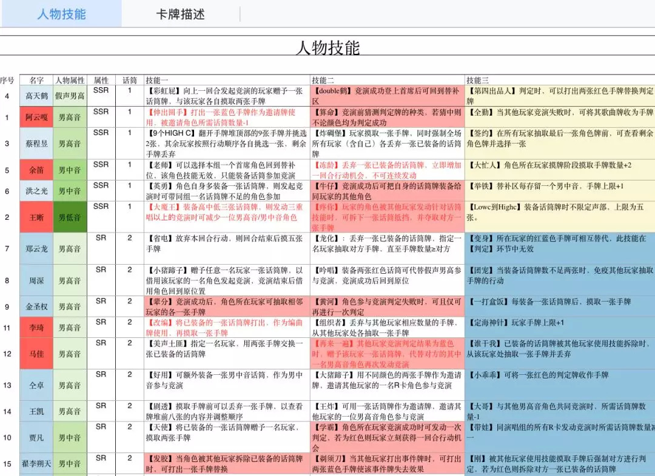
Task: Click the 【省电】 skill cell
Action: pos(227,249)
